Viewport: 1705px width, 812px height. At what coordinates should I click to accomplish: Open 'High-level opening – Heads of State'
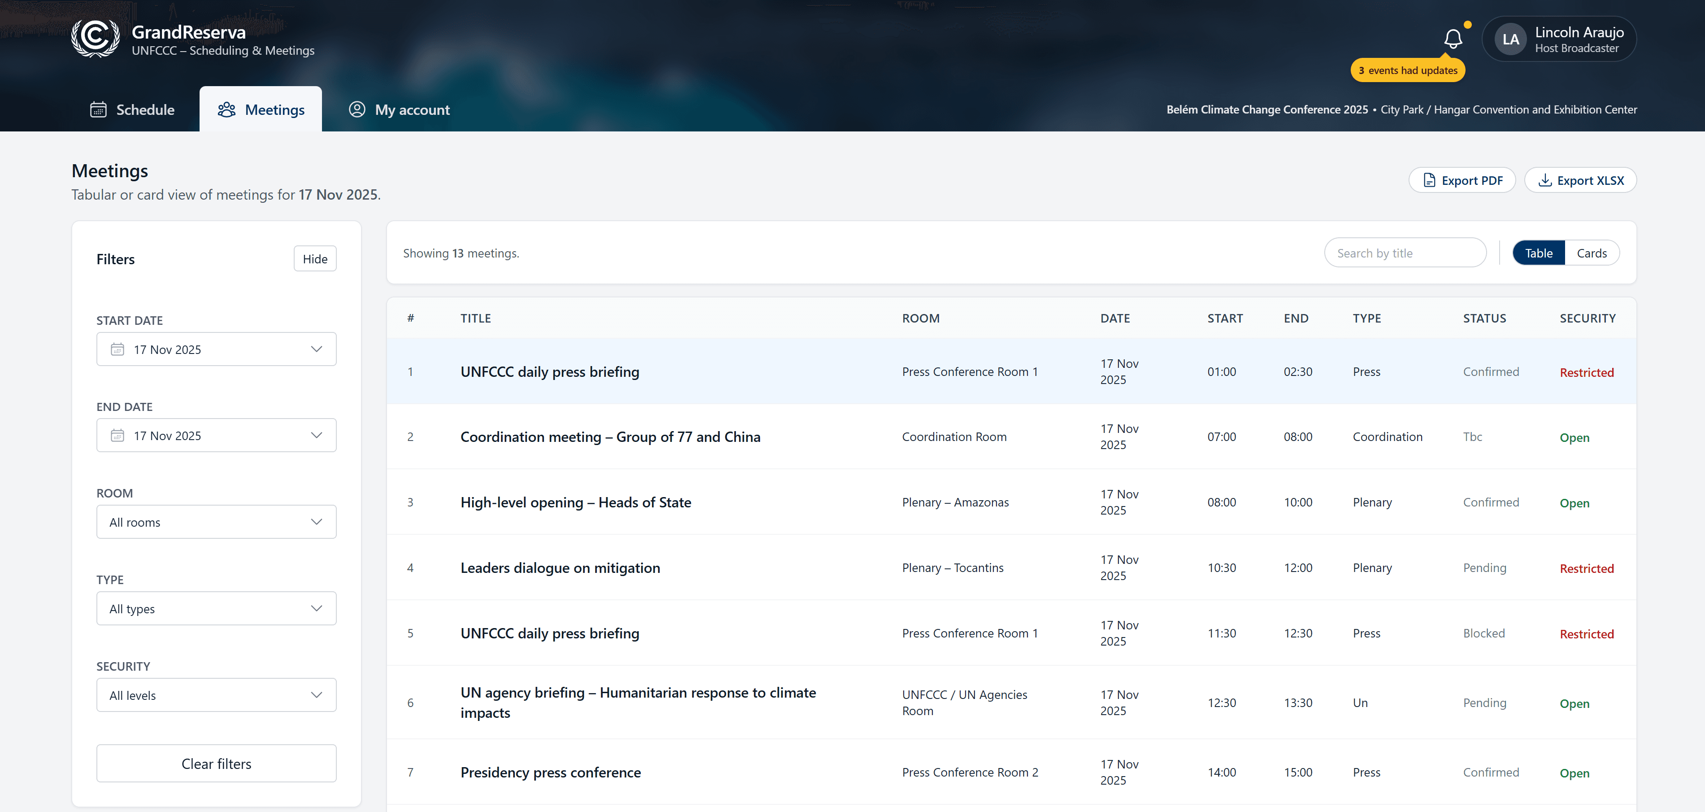576,503
